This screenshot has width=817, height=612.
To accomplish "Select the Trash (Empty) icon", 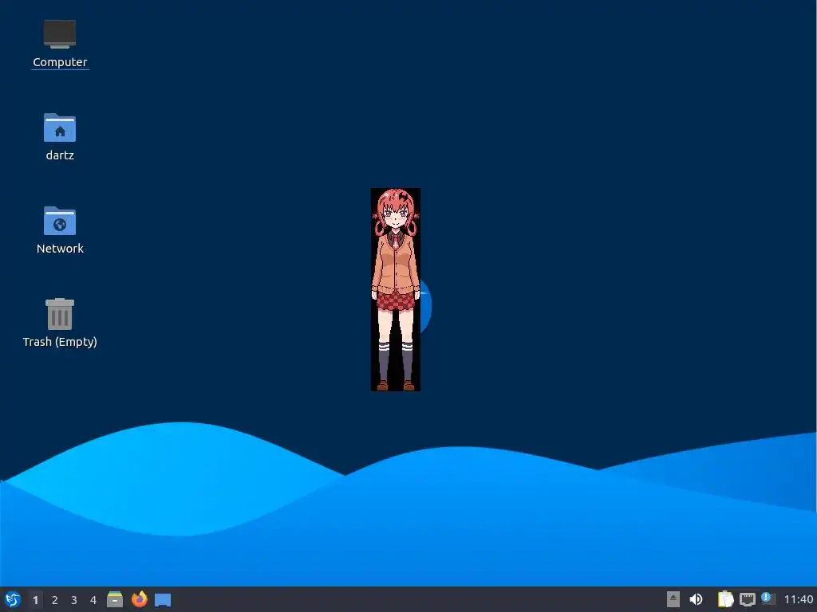I will [x=59, y=314].
